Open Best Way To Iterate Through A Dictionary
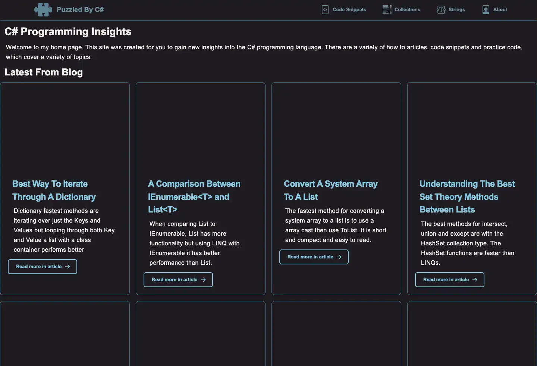 [54, 190]
